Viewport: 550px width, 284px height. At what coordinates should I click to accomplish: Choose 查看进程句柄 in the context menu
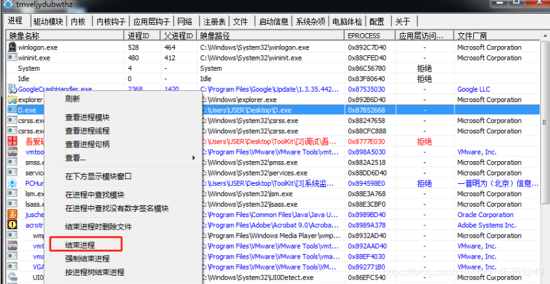tap(87, 144)
